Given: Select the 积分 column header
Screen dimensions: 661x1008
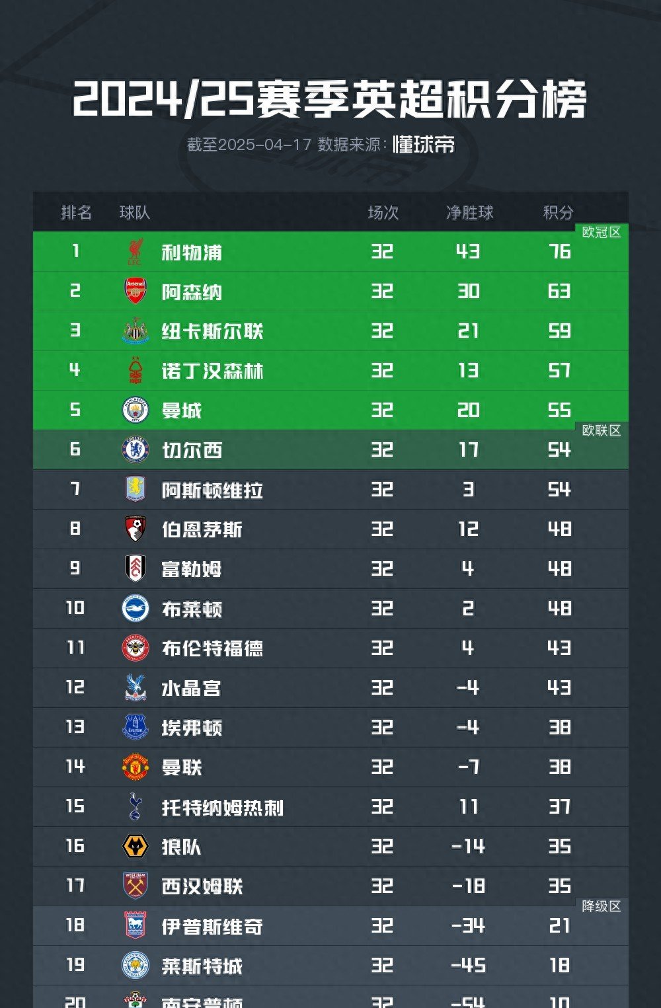Looking at the screenshot, I should [559, 212].
